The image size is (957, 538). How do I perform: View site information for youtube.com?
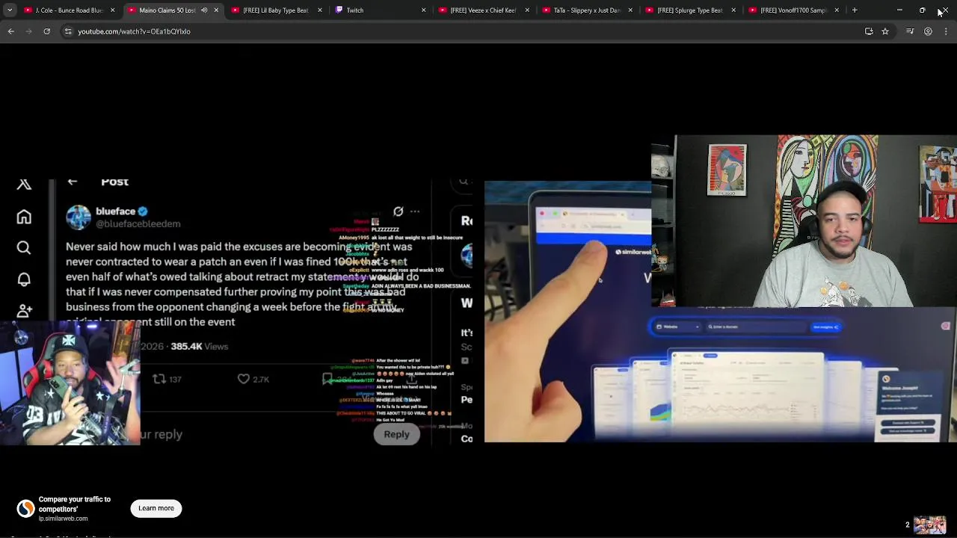[x=68, y=31]
